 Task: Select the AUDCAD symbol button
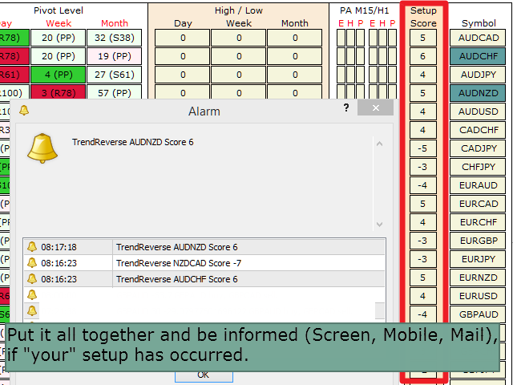[x=479, y=38]
